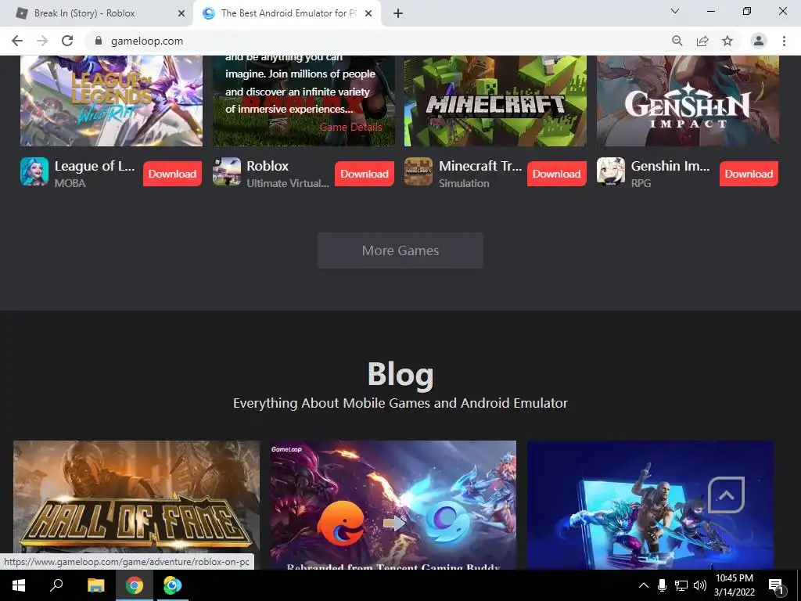Click the Roblox app icon
Image resolution: width=801 pixels, height=601 pixels.
coord(226,171)
